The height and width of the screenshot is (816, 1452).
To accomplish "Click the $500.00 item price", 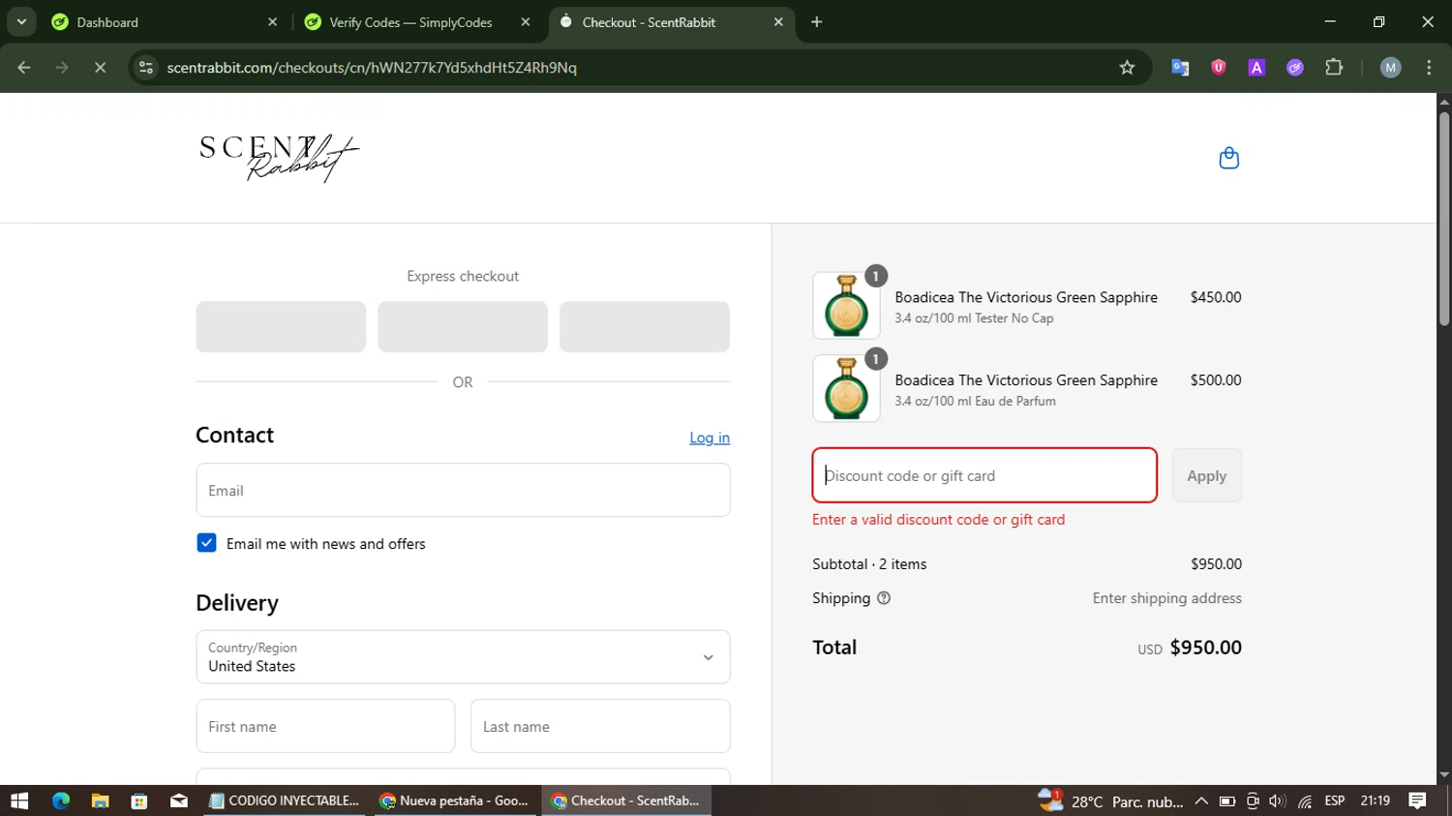I will coord(1216,380).
